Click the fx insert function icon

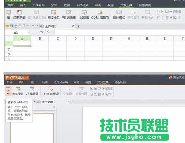(x=48, y=32)
